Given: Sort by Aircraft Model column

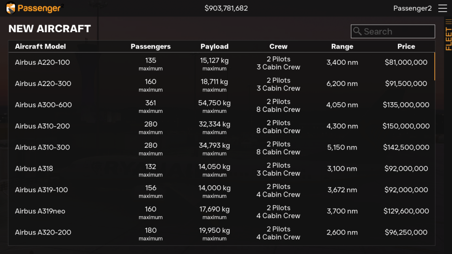Looking at the screenshot, I should tap(40, 46).
